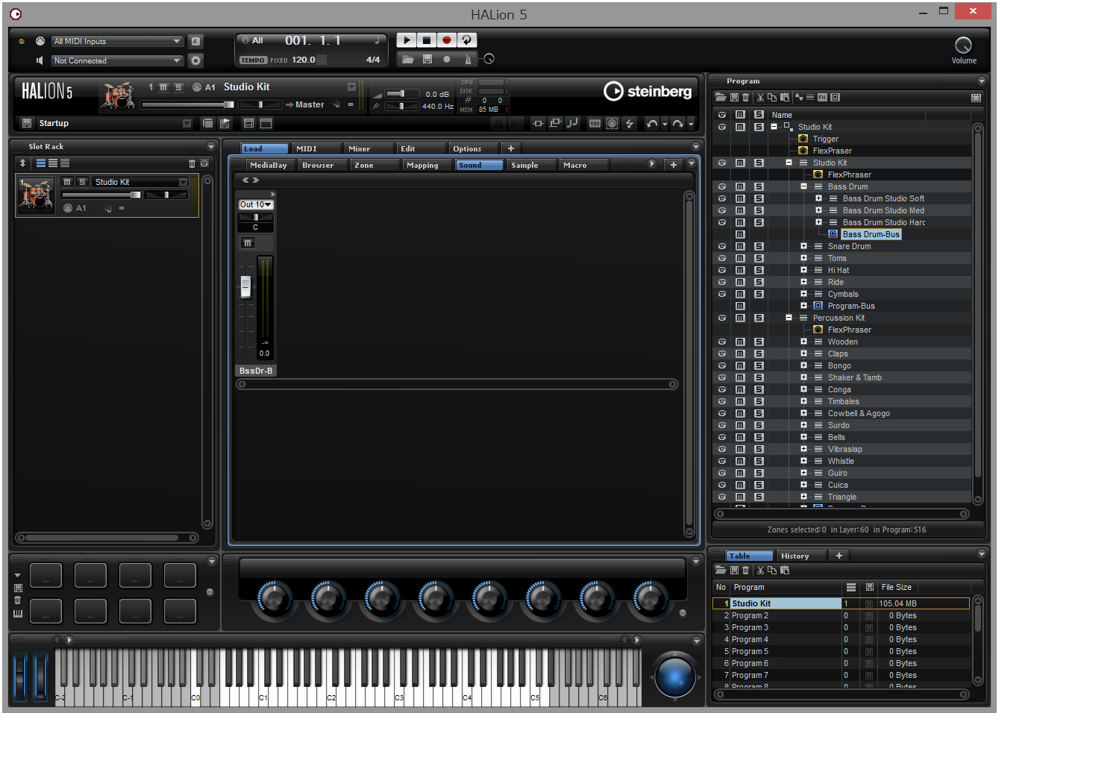
Task: Click the first trigger pad
Action: 46,576
